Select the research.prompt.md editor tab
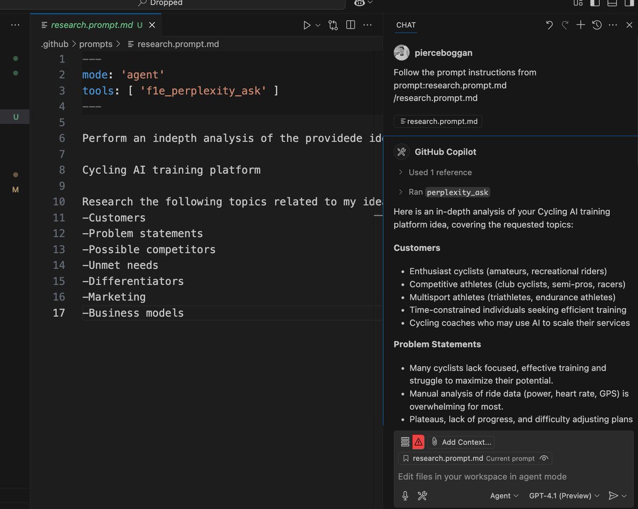 pos(96,25)
